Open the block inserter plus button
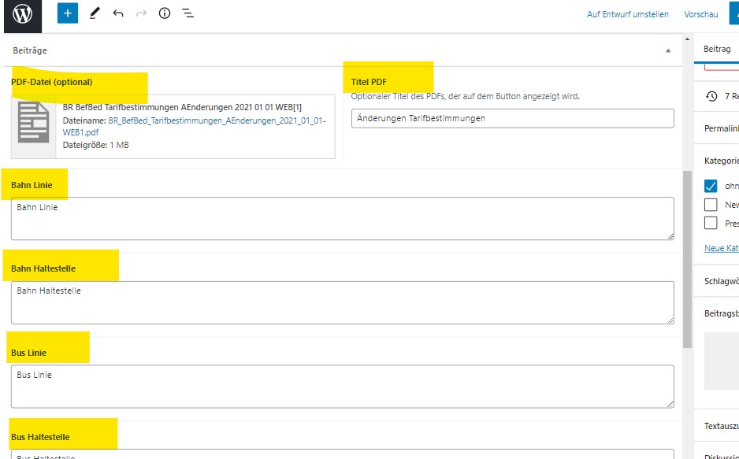Image resolution: width=739 pixels, height=459 pixels. point(68,13)
